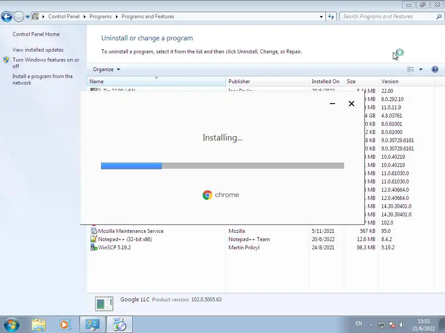Open Help with the question mark icon
Image resolution: width=445 pixels, height=333 pixels.
coord(435,69)
